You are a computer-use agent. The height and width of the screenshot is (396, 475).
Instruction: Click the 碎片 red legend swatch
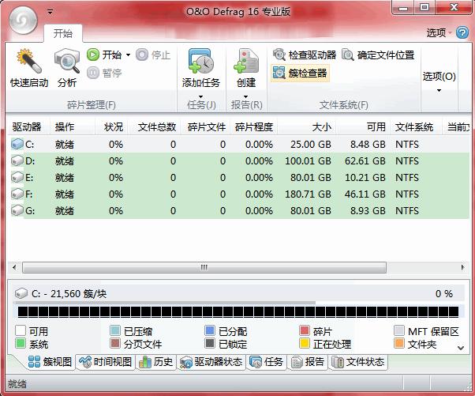click(x=305, y=330)
